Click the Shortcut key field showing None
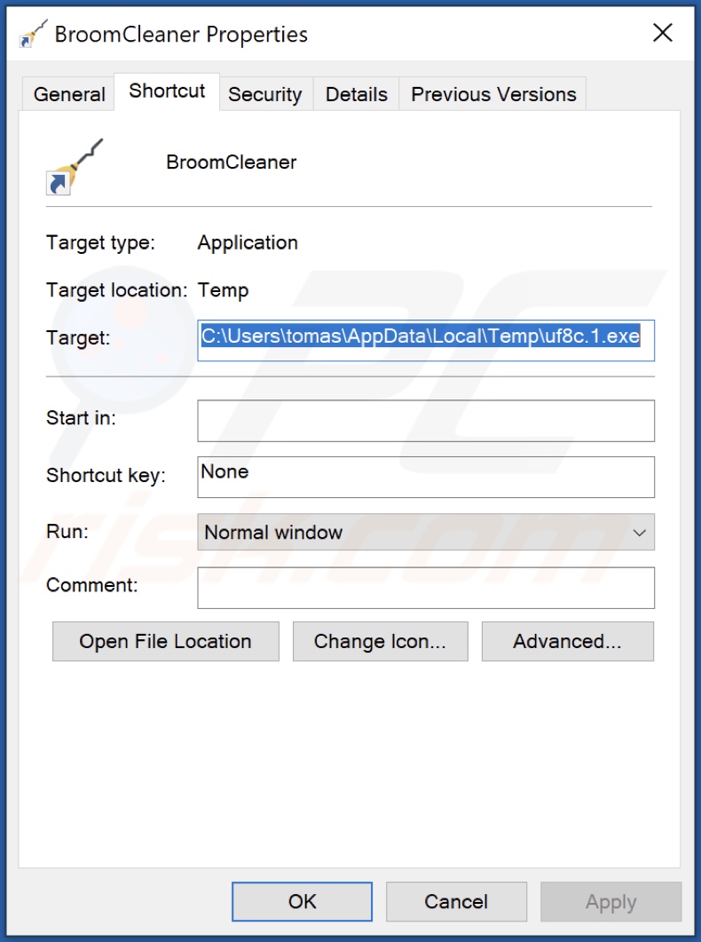 pos(425,477)
